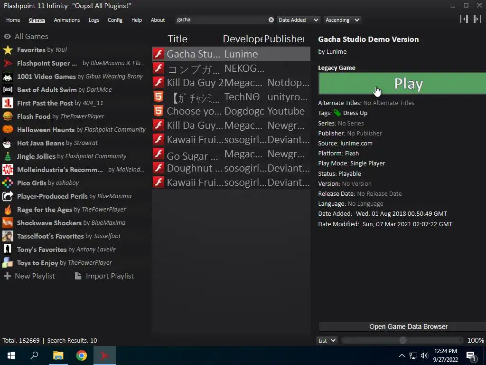Switch to the Games tab

37,20
